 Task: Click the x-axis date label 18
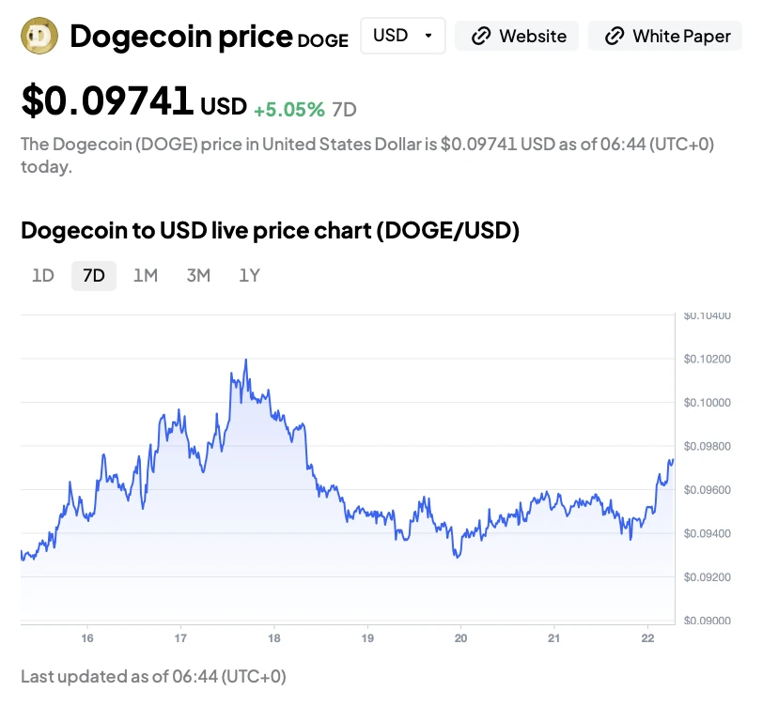(273, 639)
